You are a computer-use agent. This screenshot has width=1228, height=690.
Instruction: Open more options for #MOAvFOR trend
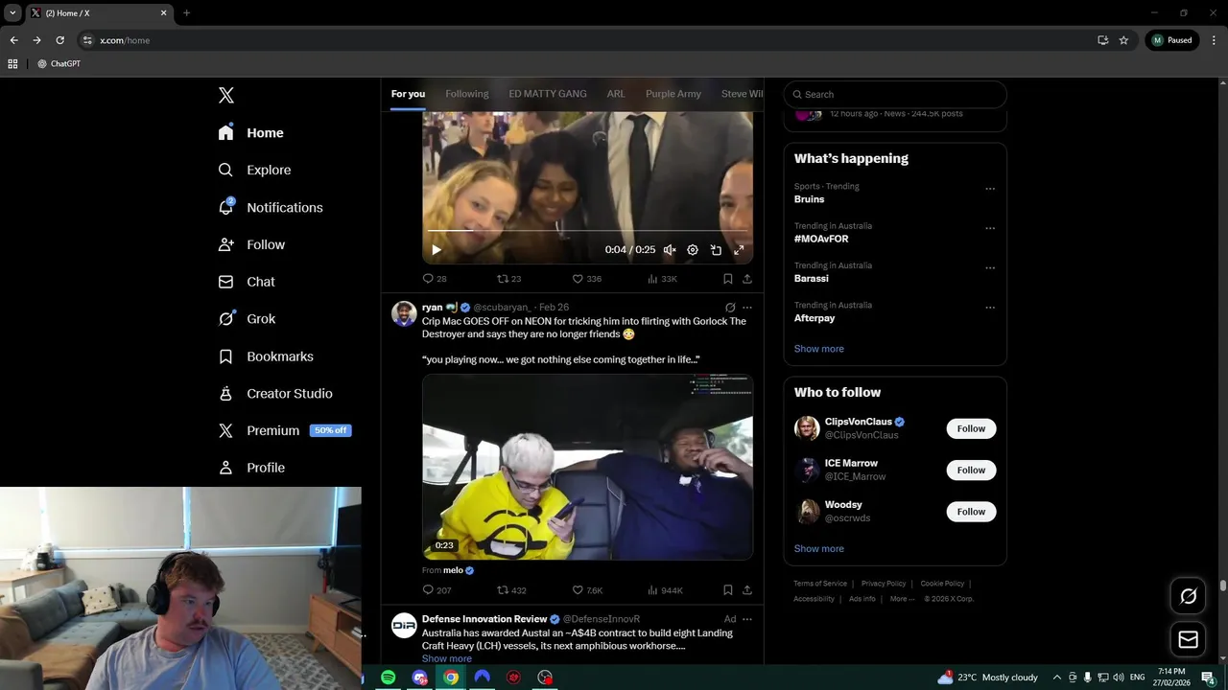coord(990,228)
